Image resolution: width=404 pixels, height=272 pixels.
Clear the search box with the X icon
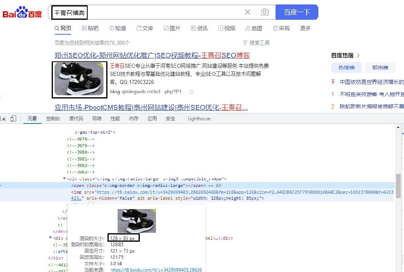(x=248, y=12)
